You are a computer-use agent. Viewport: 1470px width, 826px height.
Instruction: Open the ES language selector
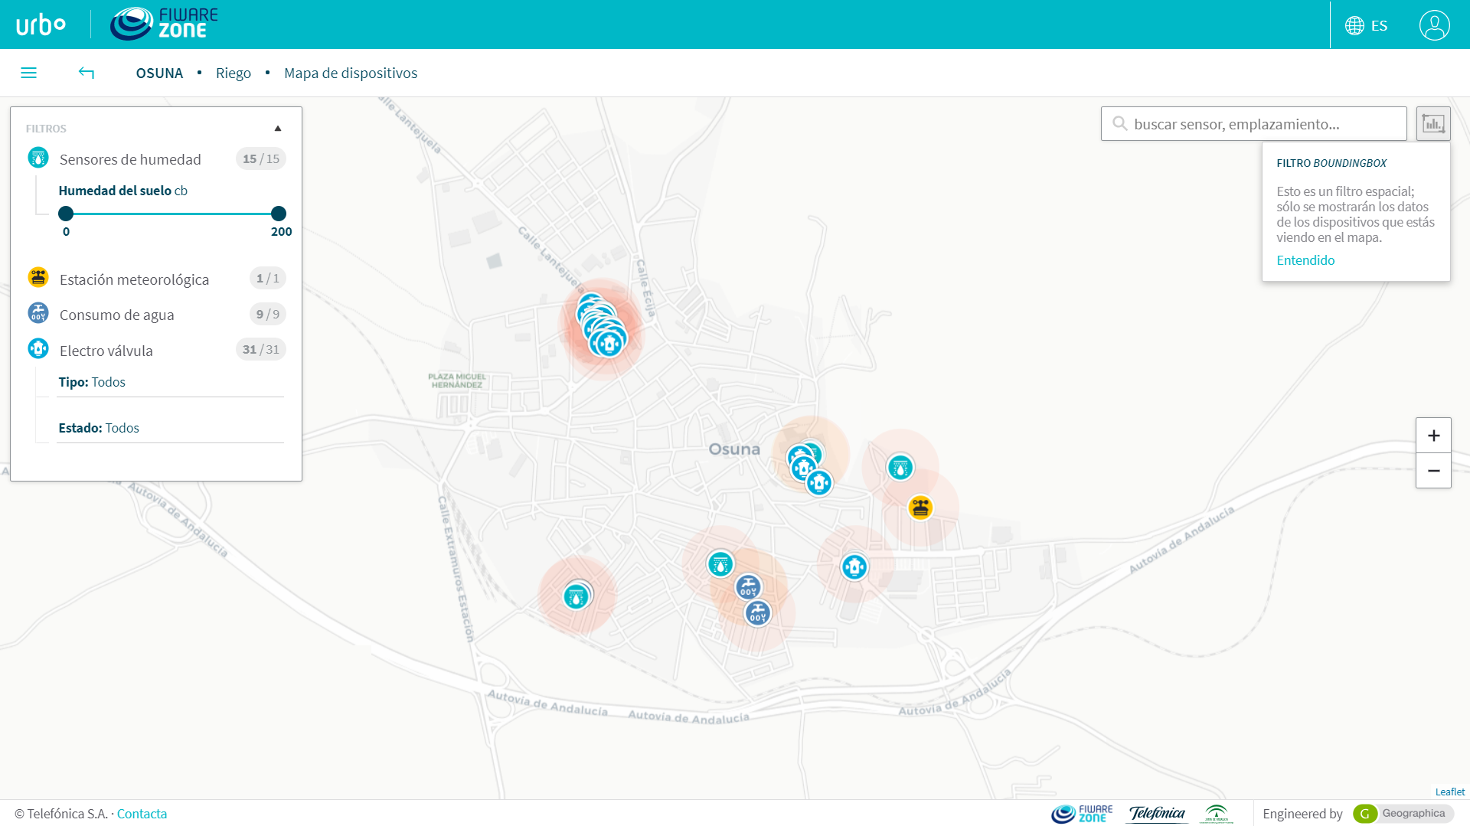[x=1367, y=25]
